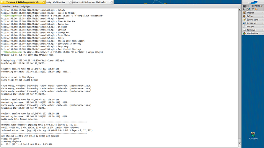Click the terminal scrollbar down arrow

[240, 144]
